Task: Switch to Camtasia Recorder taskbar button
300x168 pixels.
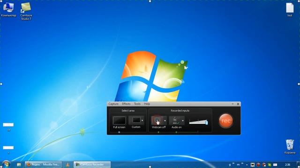Action: coord(92,165)
